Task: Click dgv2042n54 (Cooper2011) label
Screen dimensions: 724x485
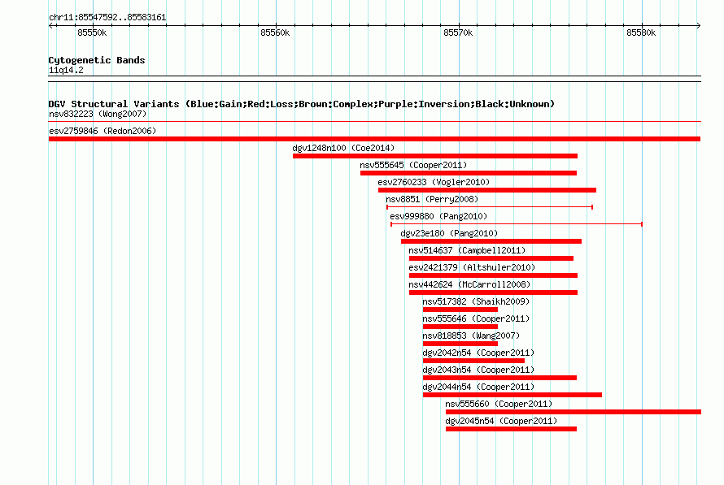Action: (x=478, y=353)
